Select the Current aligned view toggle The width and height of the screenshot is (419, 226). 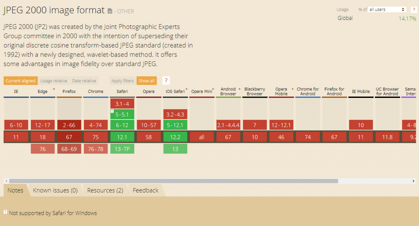(x=20, y=81)
